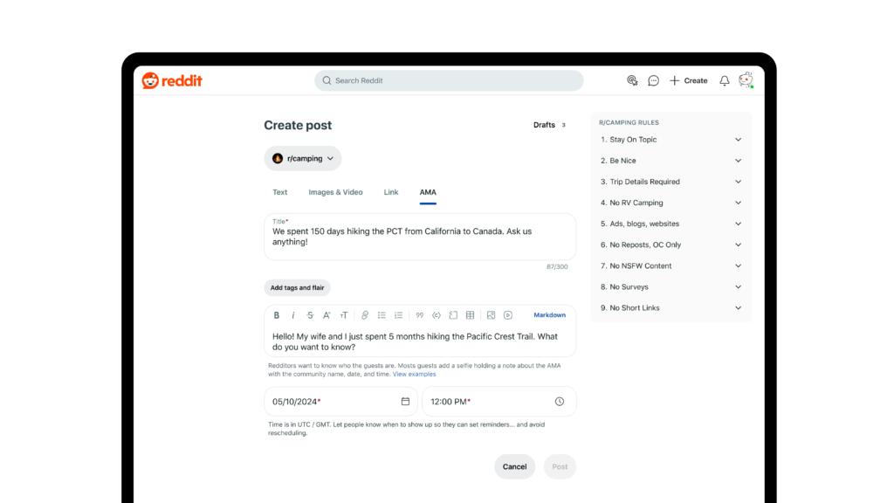
Task: Switch to the Images & Video tab
Action: tap(335, 192)
